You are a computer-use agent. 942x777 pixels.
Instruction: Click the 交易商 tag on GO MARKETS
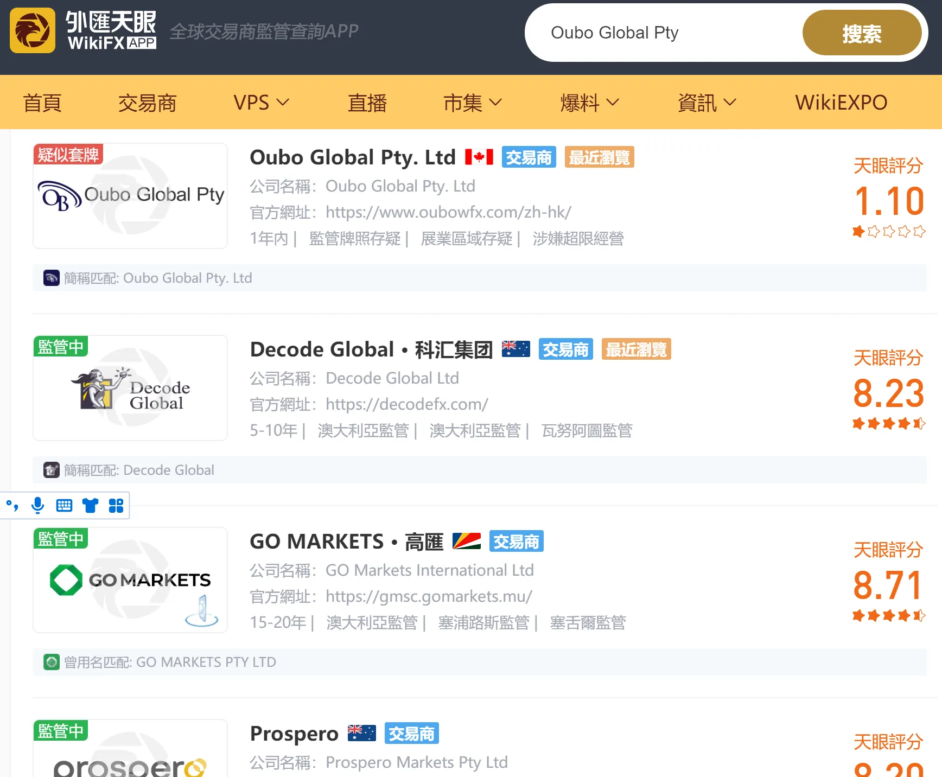[516, 542]
